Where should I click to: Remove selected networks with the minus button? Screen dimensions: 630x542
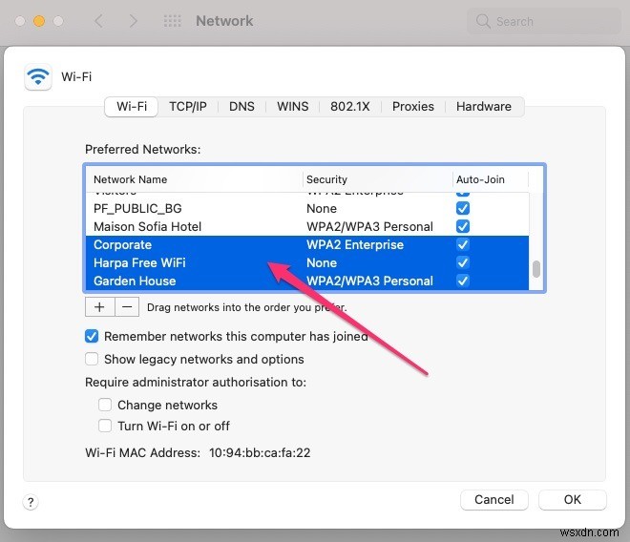coord(127,307)
